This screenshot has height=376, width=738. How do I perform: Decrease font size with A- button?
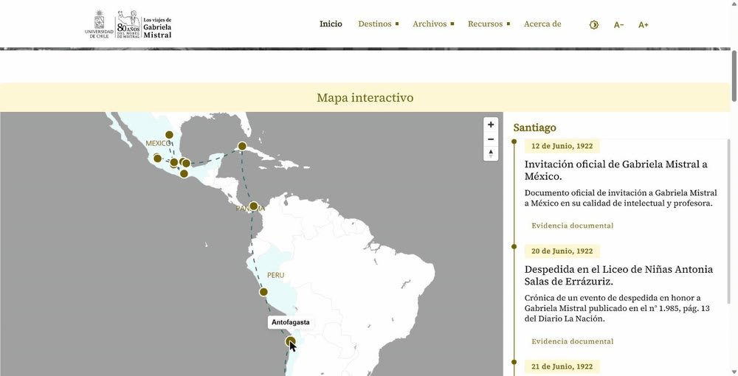click(x=619, y=25)
